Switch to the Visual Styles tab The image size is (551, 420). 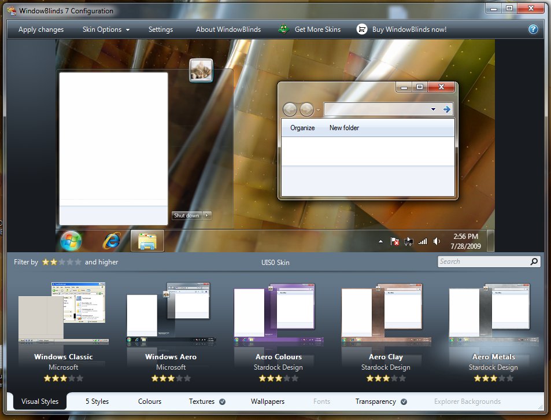coord(40,401)
